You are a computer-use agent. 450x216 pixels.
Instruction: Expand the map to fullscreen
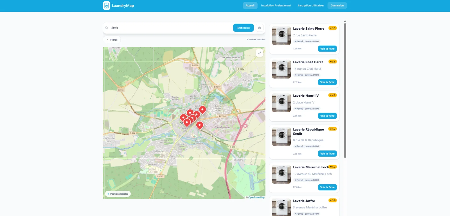[260, 53]
